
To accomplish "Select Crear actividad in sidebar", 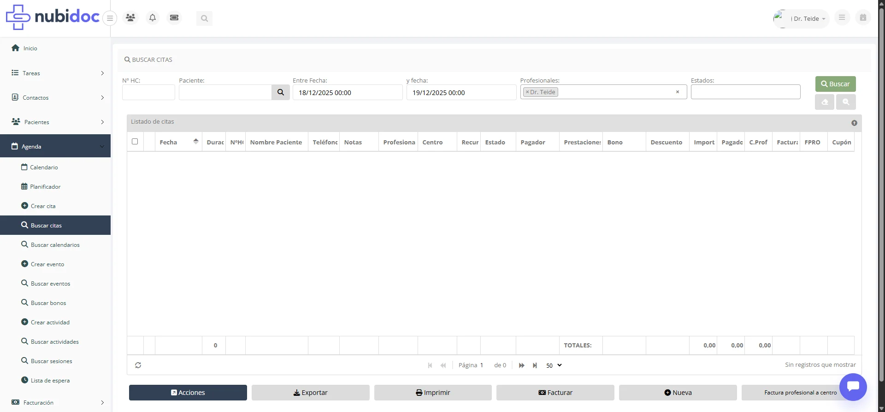I will [x=55, y=322].
